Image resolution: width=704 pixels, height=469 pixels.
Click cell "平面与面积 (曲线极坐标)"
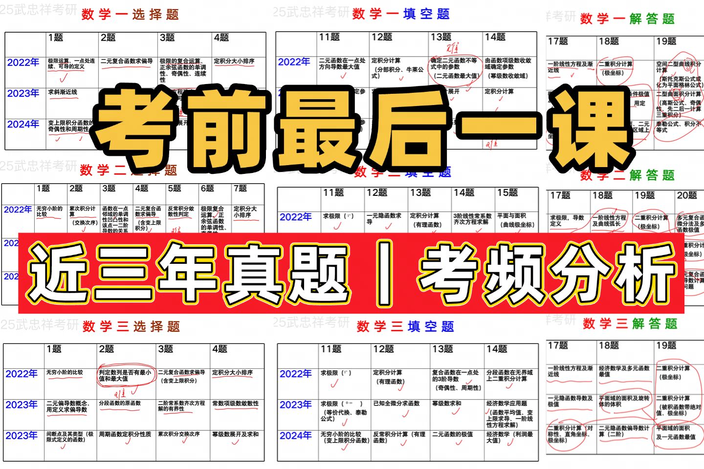[x=515, y=220]
